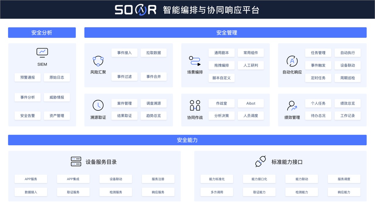Viewport: 375px width, 210px height.
Task: Choose the 能力接口化 item
Action: (259, 179)
